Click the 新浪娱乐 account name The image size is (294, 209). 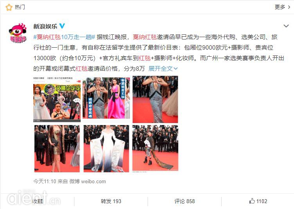pyautogui.click(x=45, y=26)
